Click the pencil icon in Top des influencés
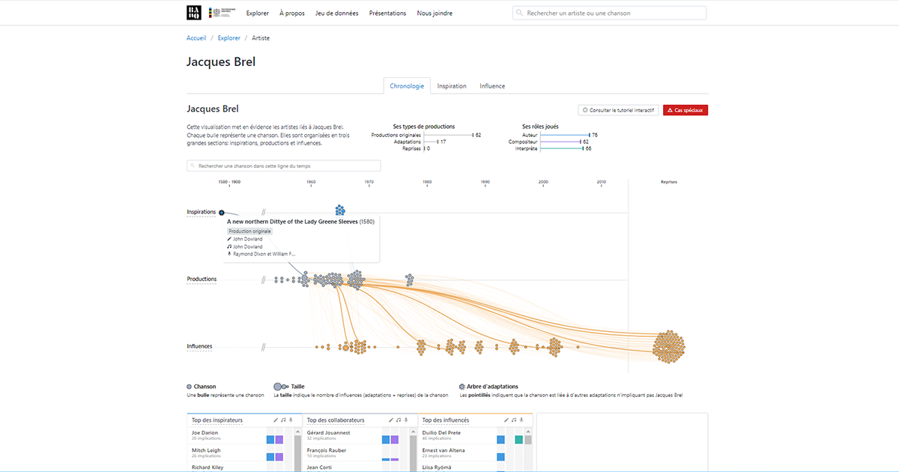Viewport: 899px width, 472px height. [506, 420]
